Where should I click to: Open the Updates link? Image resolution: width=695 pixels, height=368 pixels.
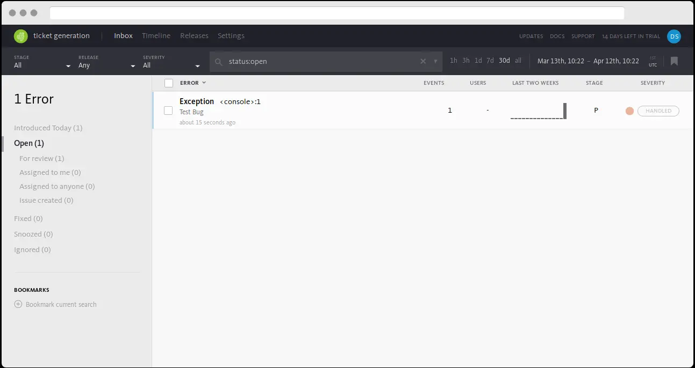coord(531,36)
